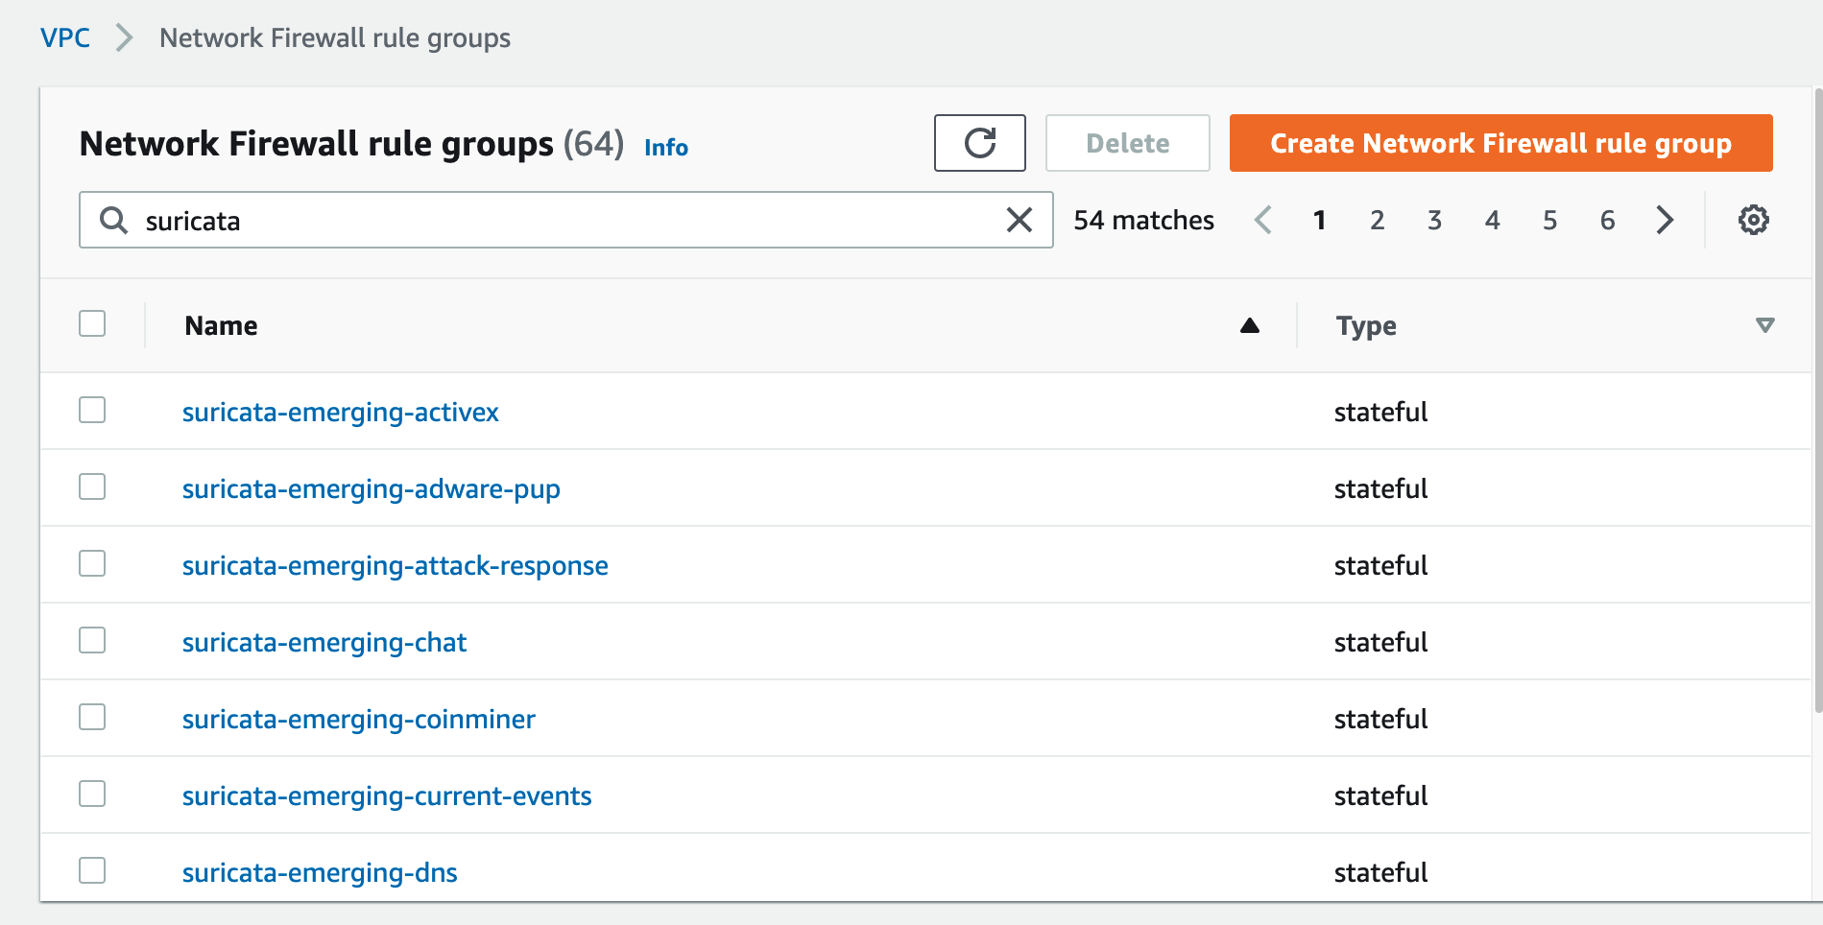1823x925 pixels.
Task: Click the search magnifier icon
Action: pyautogui.click(x=113, y=220)
